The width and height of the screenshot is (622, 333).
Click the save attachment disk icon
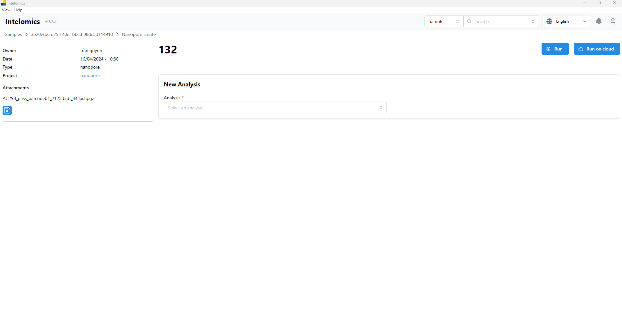tap(7, 110)
